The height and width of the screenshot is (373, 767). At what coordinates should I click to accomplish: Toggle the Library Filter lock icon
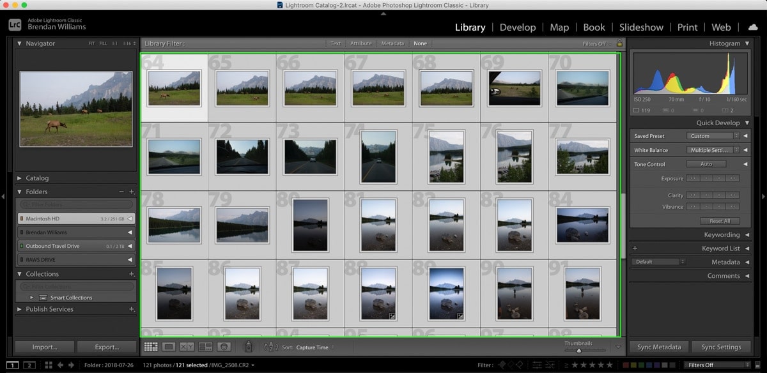click(x=619, y=43)
